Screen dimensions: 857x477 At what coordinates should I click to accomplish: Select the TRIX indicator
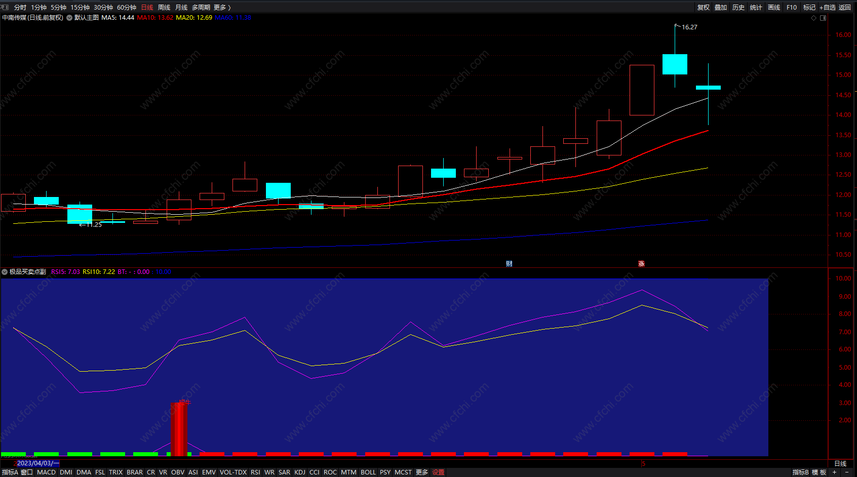(116, 472)
